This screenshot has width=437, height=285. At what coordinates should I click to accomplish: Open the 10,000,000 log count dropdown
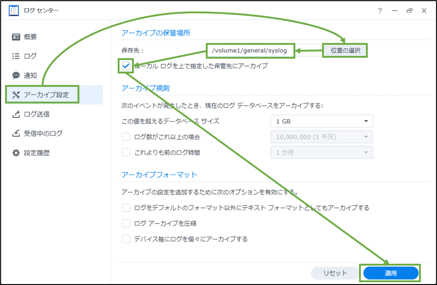322,137
